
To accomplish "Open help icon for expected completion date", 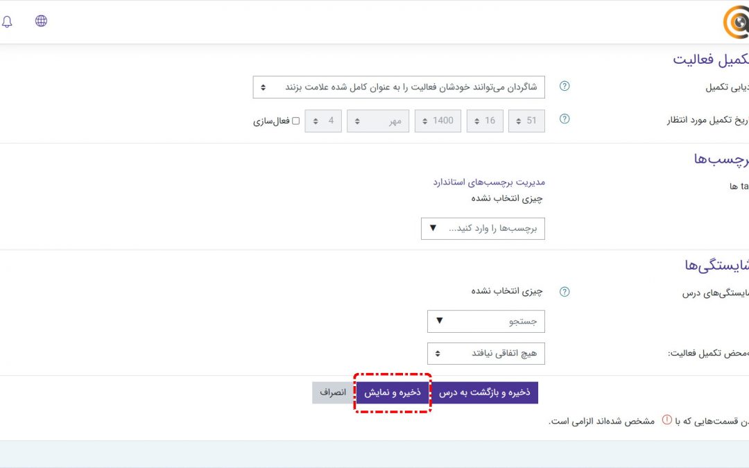I will (x=565, y=119).
